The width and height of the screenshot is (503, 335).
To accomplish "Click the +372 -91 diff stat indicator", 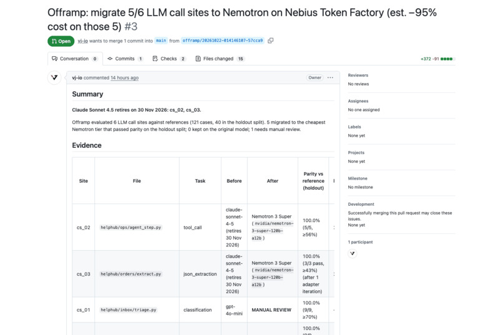I will coord(437,59).
